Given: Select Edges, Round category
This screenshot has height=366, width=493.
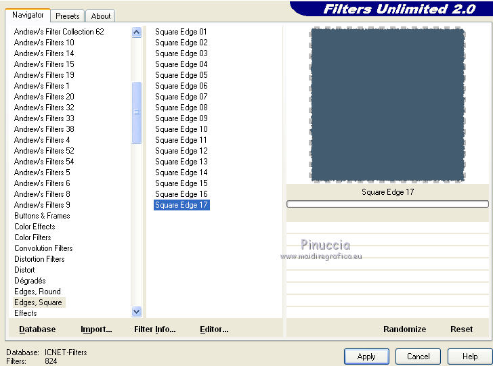Looking at the screenshot, I should 37,292.
